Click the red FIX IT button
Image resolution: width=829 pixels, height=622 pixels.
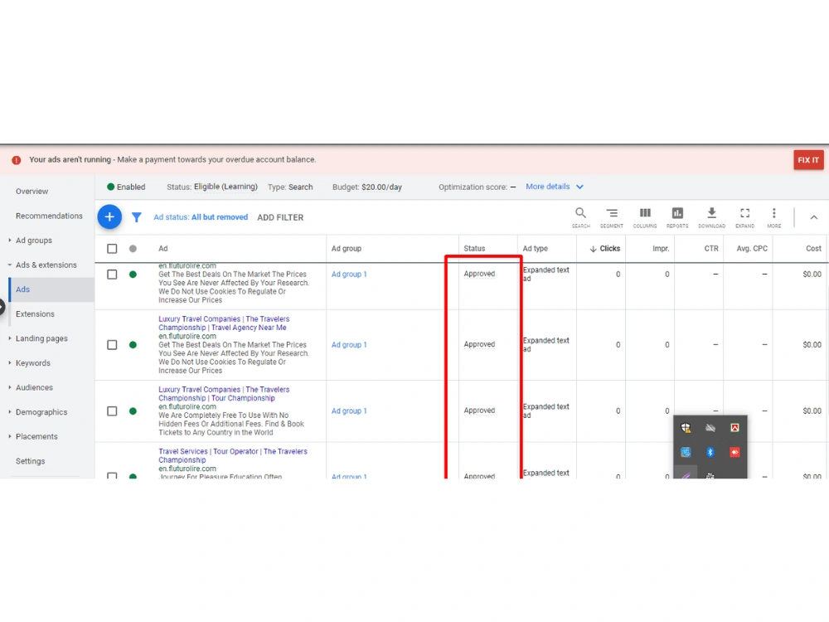(808, 160)
